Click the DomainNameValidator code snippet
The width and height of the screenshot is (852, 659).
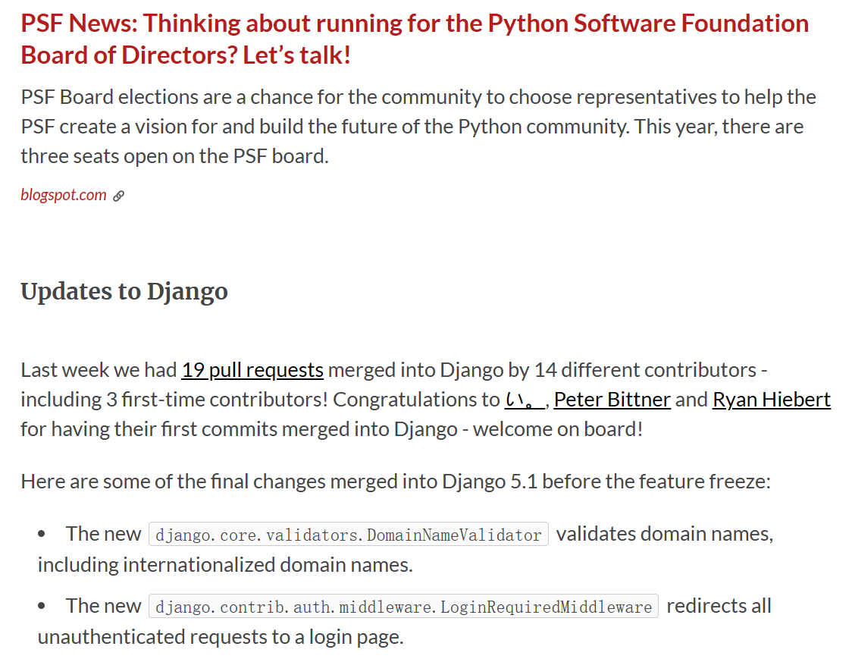(x=349, y=535)
